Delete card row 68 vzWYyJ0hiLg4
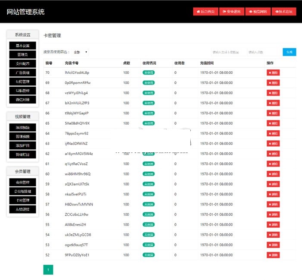 273,93
